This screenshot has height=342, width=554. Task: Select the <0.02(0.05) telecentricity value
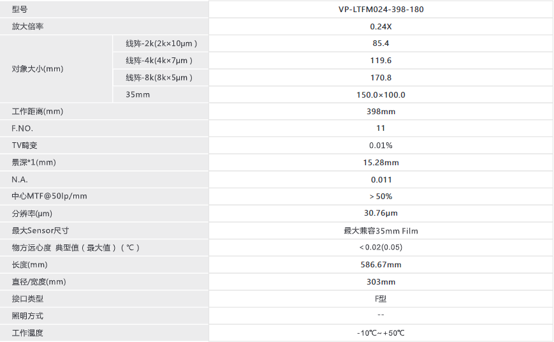[381, 247]
